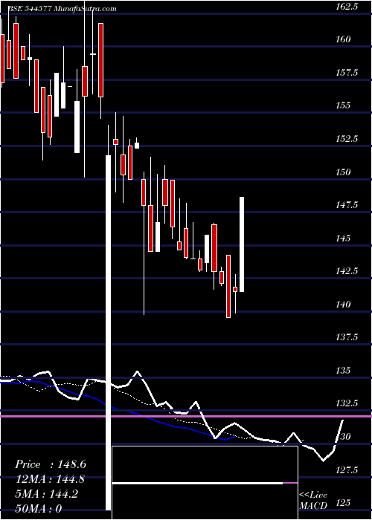Image resolution: width=372 pixels, height=520 pixels.
Task: Click the 135 price axis label
Action: [343, 371]
